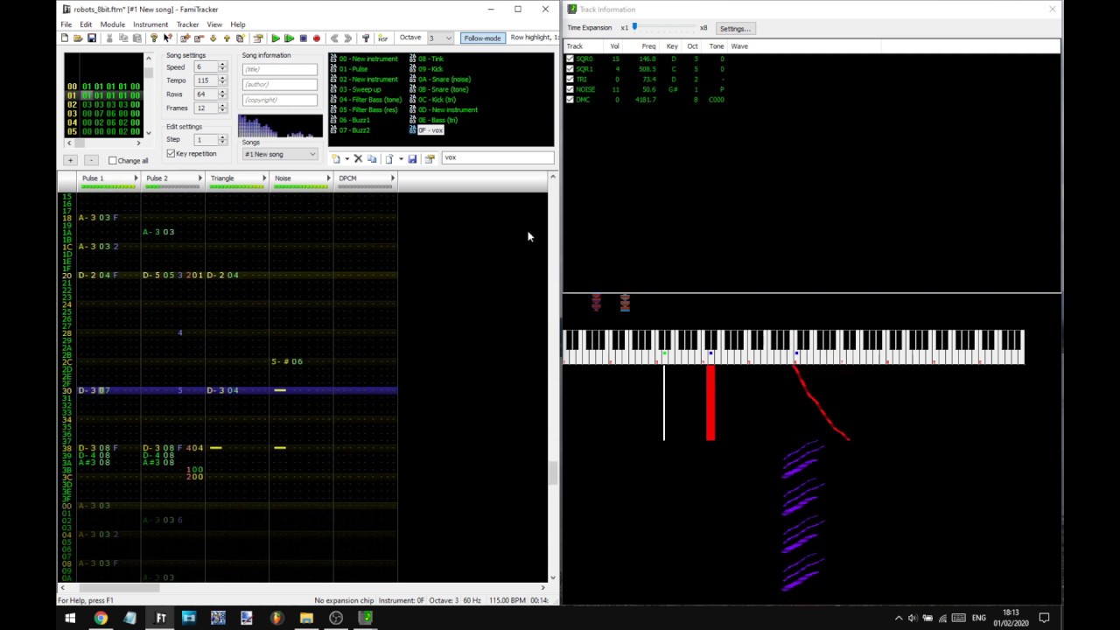The image size is (1120, 630).
Task: Clone instrument using copy icon in instrument bar
Action: click(x=372, y=158)
